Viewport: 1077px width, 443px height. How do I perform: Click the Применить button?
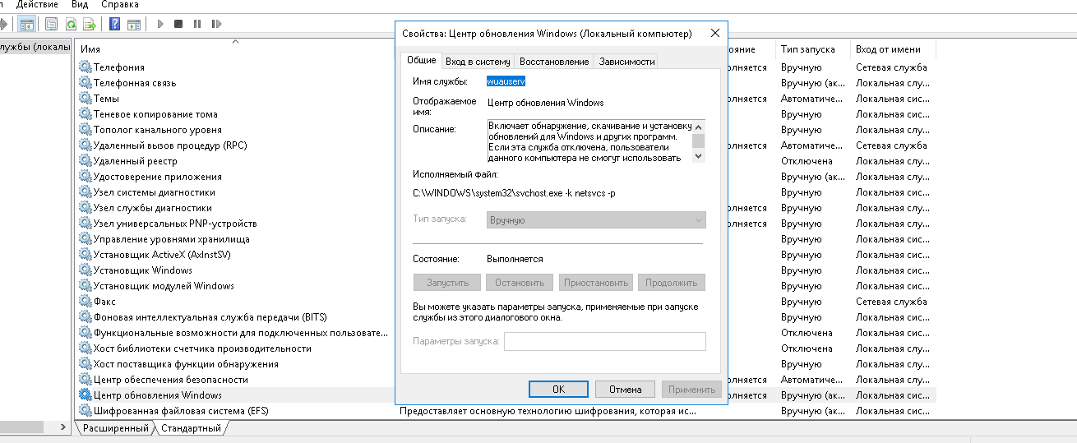[x=691, y=389]
